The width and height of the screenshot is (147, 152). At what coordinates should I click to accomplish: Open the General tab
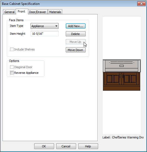(x=10, y=12)
